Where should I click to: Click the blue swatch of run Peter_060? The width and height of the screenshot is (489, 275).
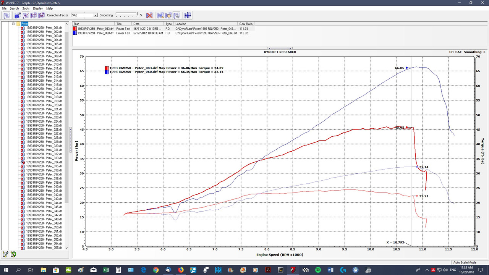coord(75,33)
